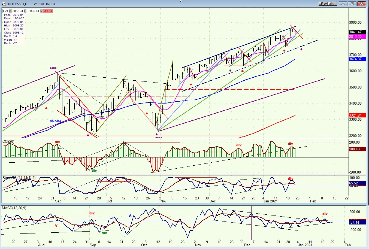Click the last price tag 3841.47
Viewport: 369px width, 249px height.
[357, 32]
